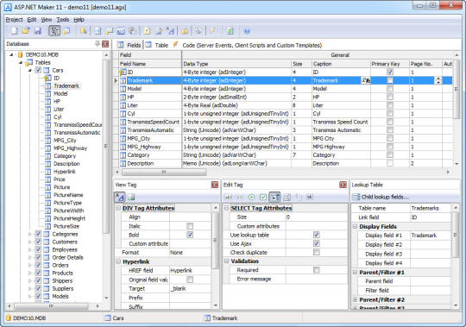Screen dimensions: 466x327
Task: Click the landscape image toolbar icon
Action: 121,30
